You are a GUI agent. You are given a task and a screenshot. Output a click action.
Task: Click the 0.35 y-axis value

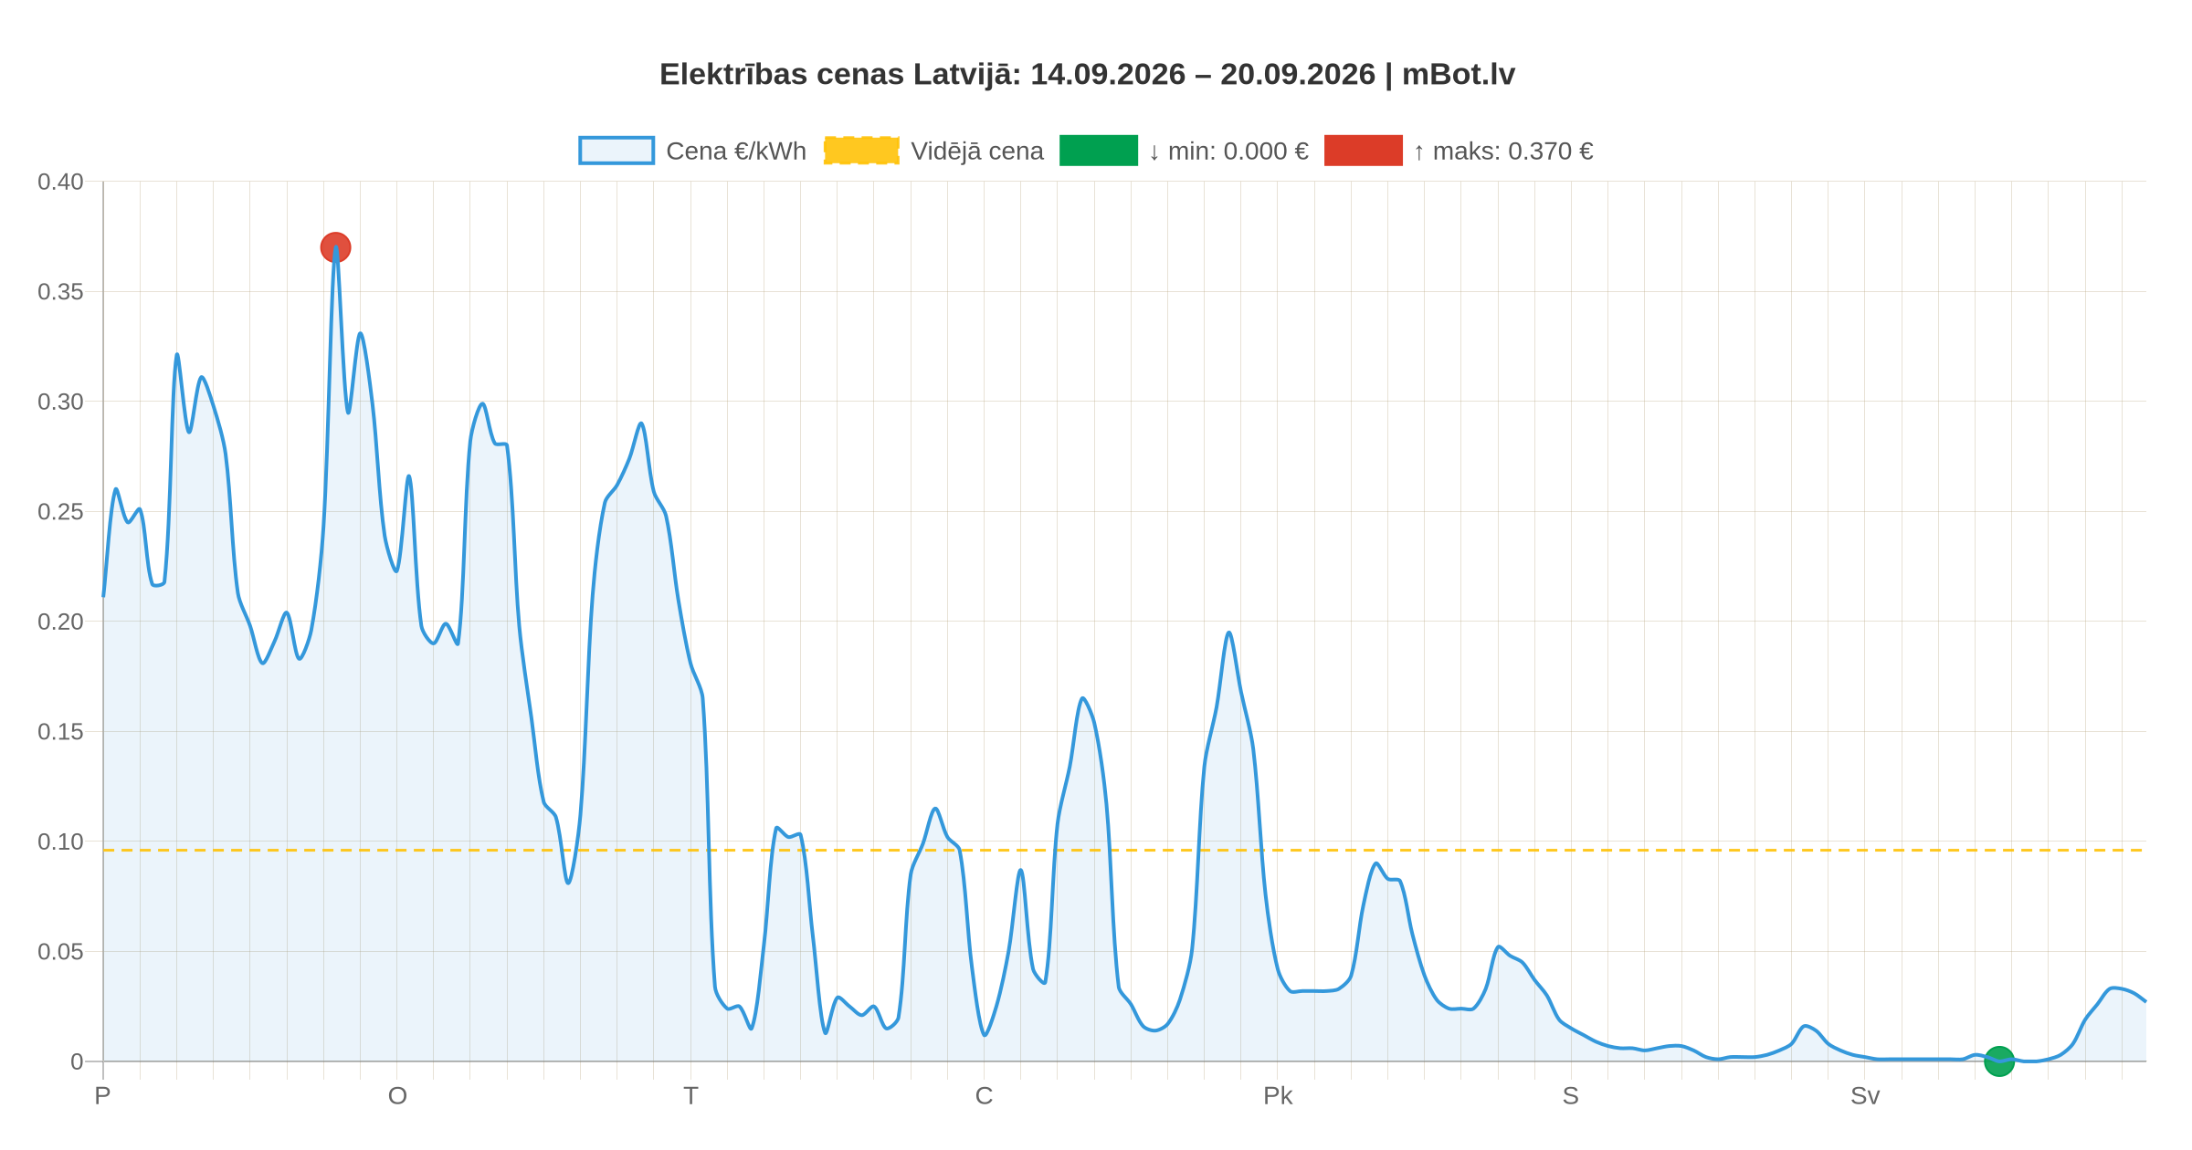pos(60,292)
